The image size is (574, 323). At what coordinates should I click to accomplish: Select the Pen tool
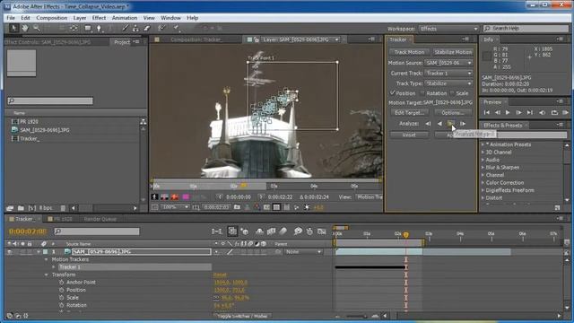click(x=100, y=28)
